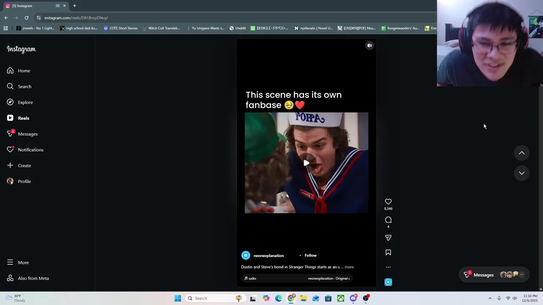Open Copilot from taskbar
Screen dimensions: 543x305
coord(266,298)
